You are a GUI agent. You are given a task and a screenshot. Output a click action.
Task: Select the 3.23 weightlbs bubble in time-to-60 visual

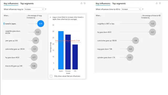[x=153, y=23]
